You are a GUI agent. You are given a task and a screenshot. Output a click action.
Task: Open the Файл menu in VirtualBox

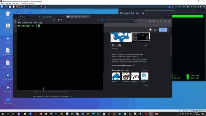coord(2,4)
